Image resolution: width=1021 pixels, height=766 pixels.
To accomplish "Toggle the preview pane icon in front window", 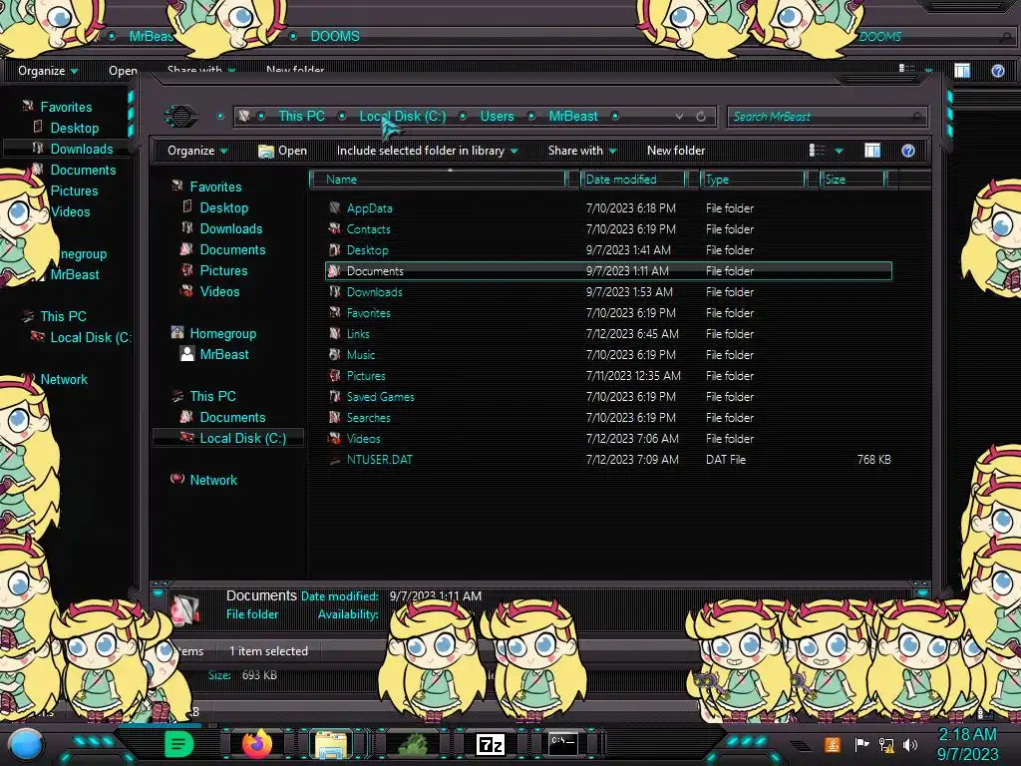I will (872, 152).
